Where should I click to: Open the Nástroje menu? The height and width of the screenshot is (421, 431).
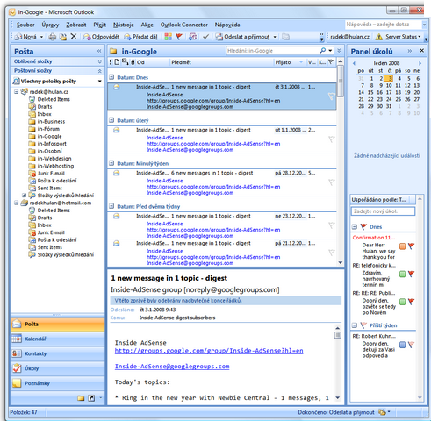[124, 25]
